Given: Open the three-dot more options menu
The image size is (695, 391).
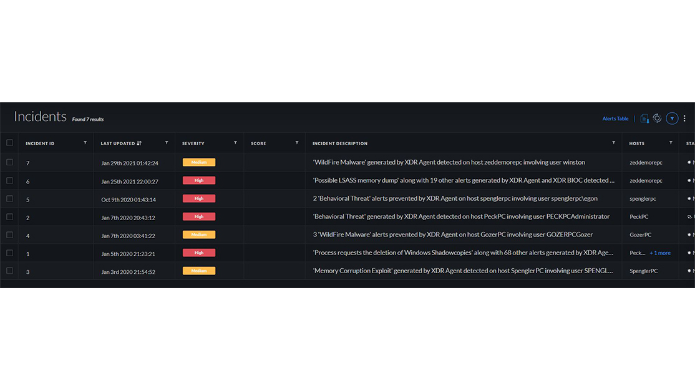Looking at the screenshot, I should tap(684, 118).
